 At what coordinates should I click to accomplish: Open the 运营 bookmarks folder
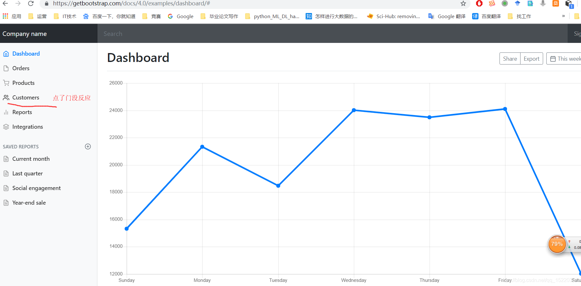click(x=37, y=16)
